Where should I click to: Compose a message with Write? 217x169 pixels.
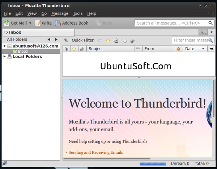(43, 23)
